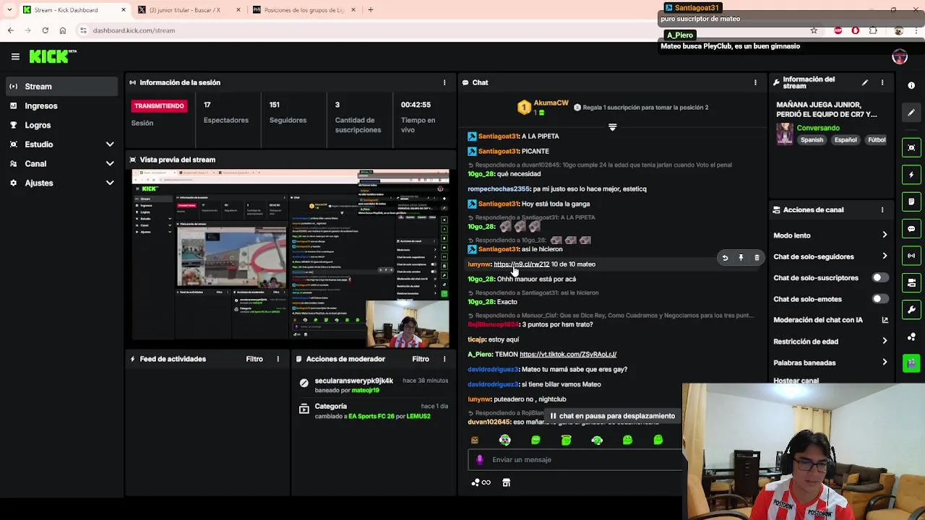
Task: Click the lightning bolt icon in right toolbar
Action: click(x=911, y=175)
